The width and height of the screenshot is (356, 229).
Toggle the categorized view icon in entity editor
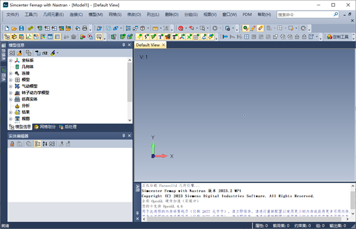point(38,144)
